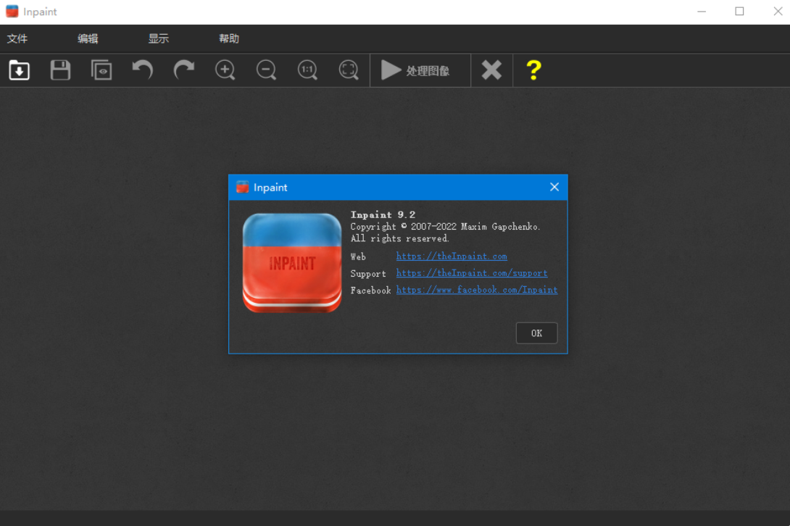Open the 帮助 menu

tap(229, 39)
